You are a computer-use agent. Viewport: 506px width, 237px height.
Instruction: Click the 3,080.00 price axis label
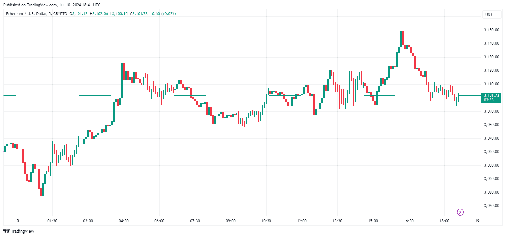(x=491, y=125)
